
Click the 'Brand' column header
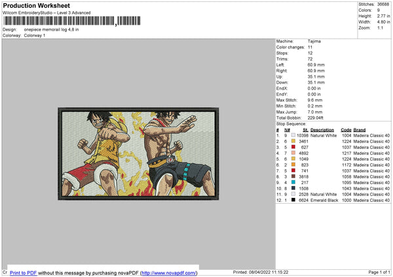(360, 130)
